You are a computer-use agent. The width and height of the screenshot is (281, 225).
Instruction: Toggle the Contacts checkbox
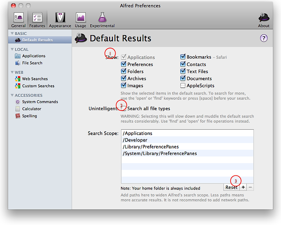click(x=183, y=64)
